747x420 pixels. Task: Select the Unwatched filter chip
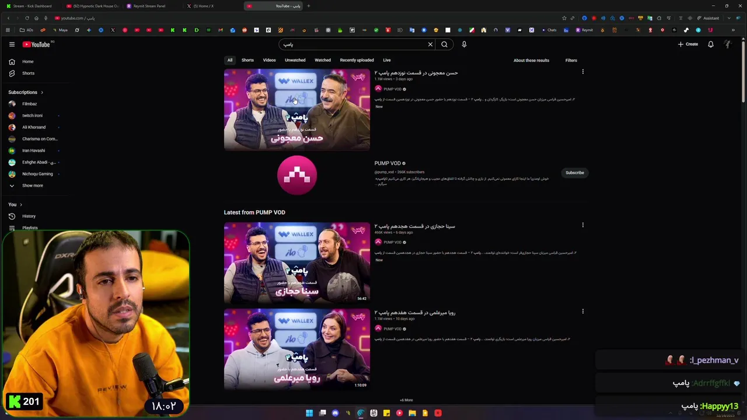coord(295,60)
